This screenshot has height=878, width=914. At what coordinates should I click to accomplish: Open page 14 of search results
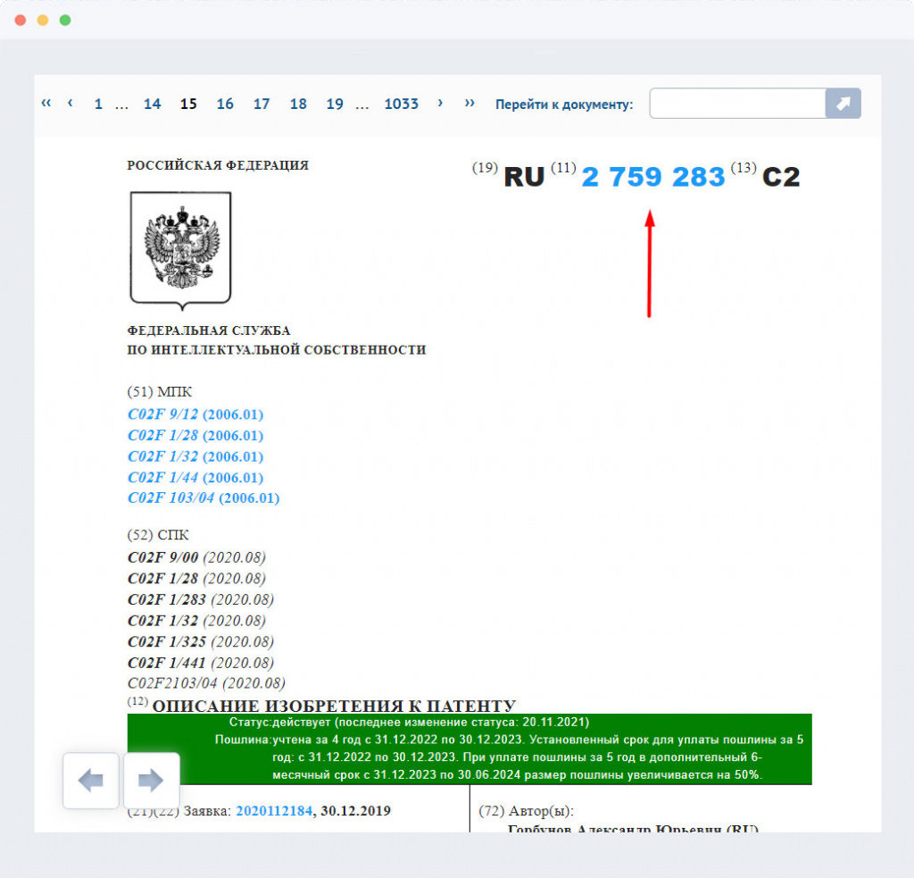pyautogui.click(x=152, y=104)
